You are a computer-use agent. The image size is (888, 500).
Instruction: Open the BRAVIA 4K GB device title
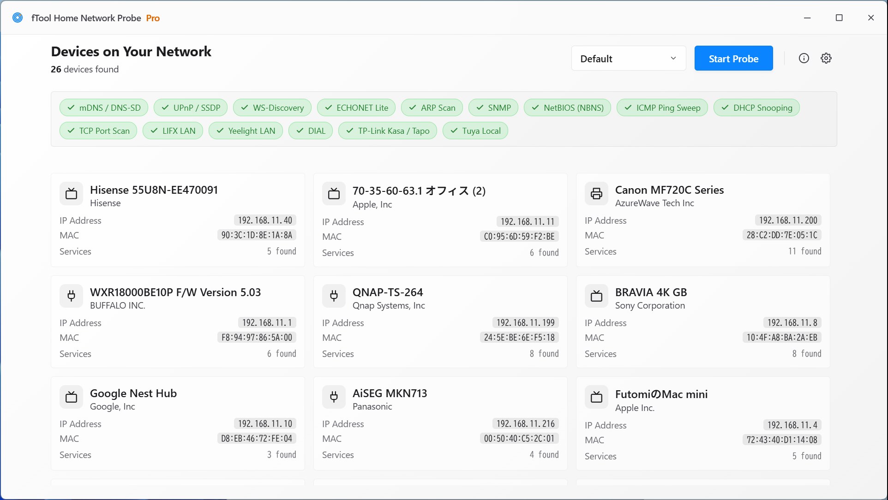click(x=651, y=292)
